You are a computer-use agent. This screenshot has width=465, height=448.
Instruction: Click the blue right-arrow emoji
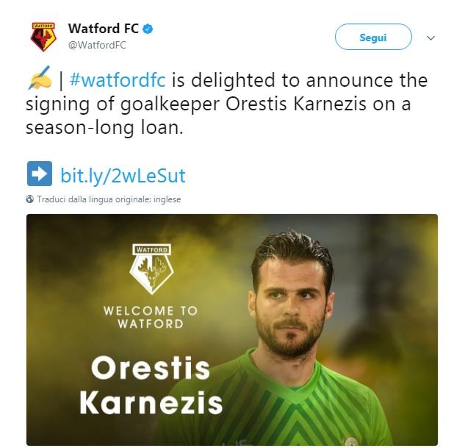point(38,174)
